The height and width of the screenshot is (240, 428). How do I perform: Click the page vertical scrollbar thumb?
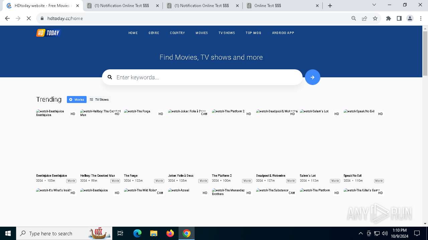click(x=425, y=53)
